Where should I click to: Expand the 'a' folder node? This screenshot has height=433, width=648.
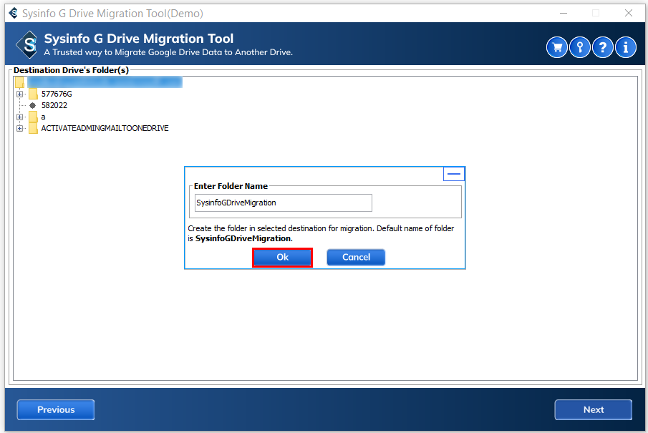tap(19, 117)
